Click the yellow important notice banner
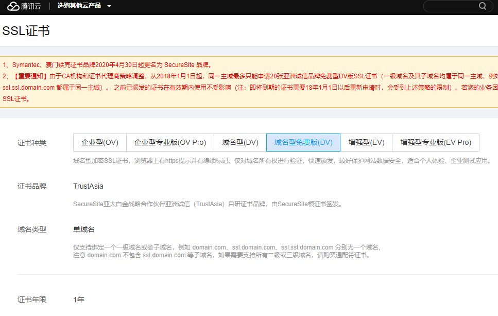The image size is (498, 316). tap(247, 82)
